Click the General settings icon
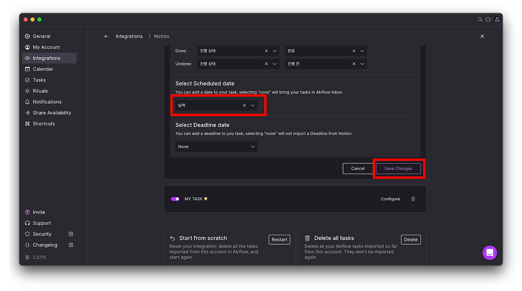 (27, 36)
